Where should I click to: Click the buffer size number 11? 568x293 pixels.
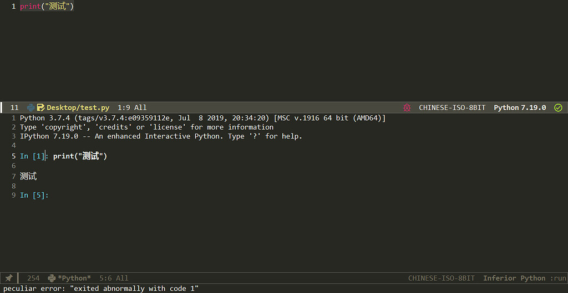tap(14, 108)
